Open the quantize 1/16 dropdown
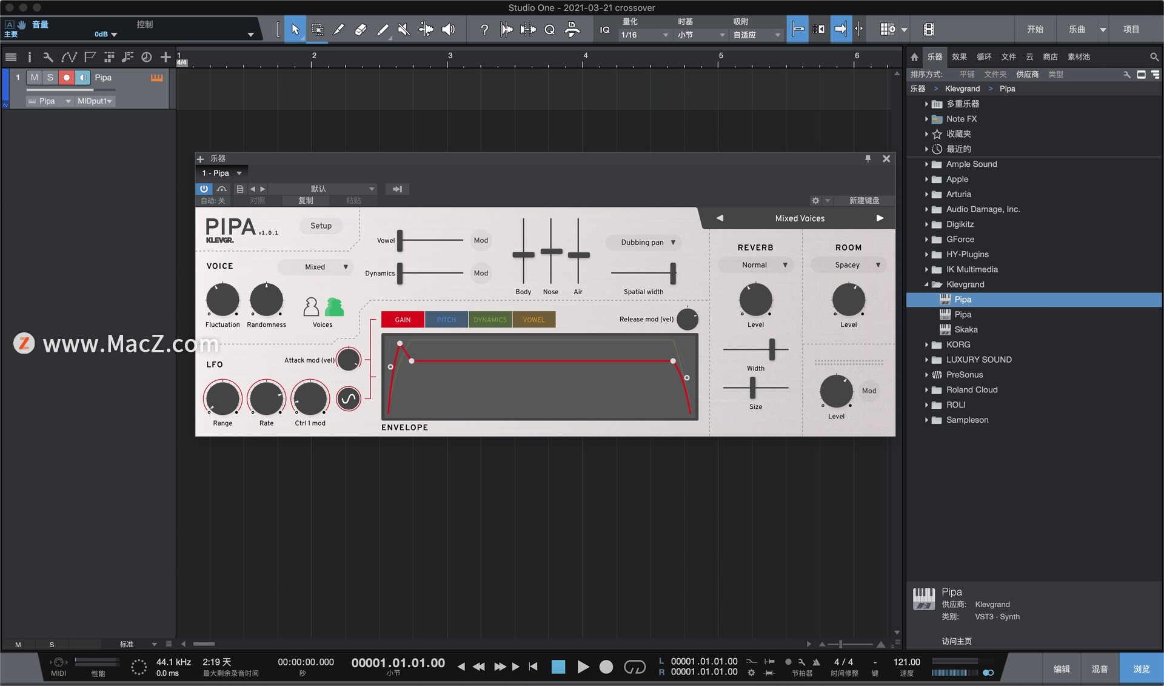Screen dimensions: 1164x686 point(644,35)
